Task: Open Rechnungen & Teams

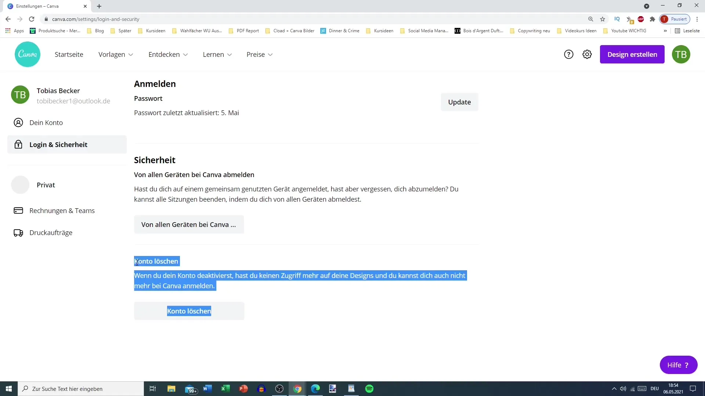Action: [x=67, y=210]
